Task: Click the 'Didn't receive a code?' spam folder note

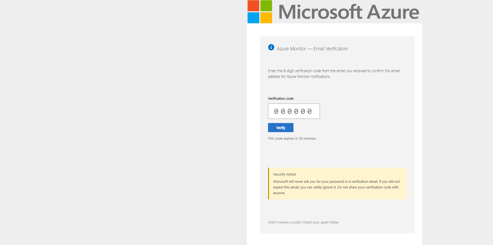Action: tap(304, 222)
